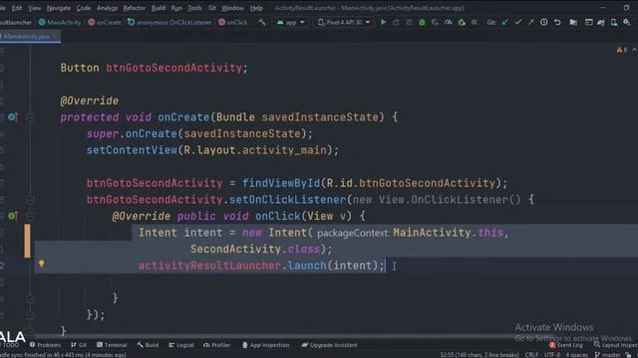Click the onClick breadcrumb item

(232, 22)
